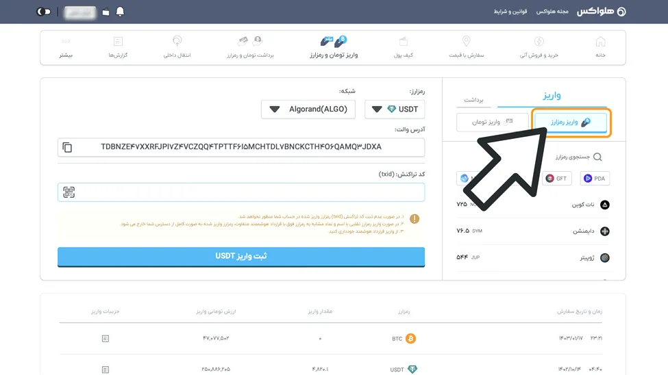Viewport: 668px width, 375px height.
Task: Open مجله هلواکس link
Action: point(552,12)
